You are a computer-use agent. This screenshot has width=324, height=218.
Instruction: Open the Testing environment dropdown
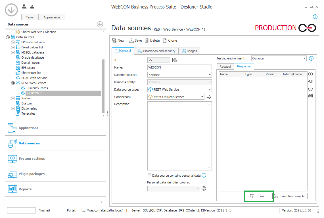tap(304, 58)
